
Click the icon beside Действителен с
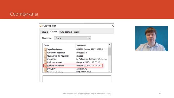tap(45, 62)
